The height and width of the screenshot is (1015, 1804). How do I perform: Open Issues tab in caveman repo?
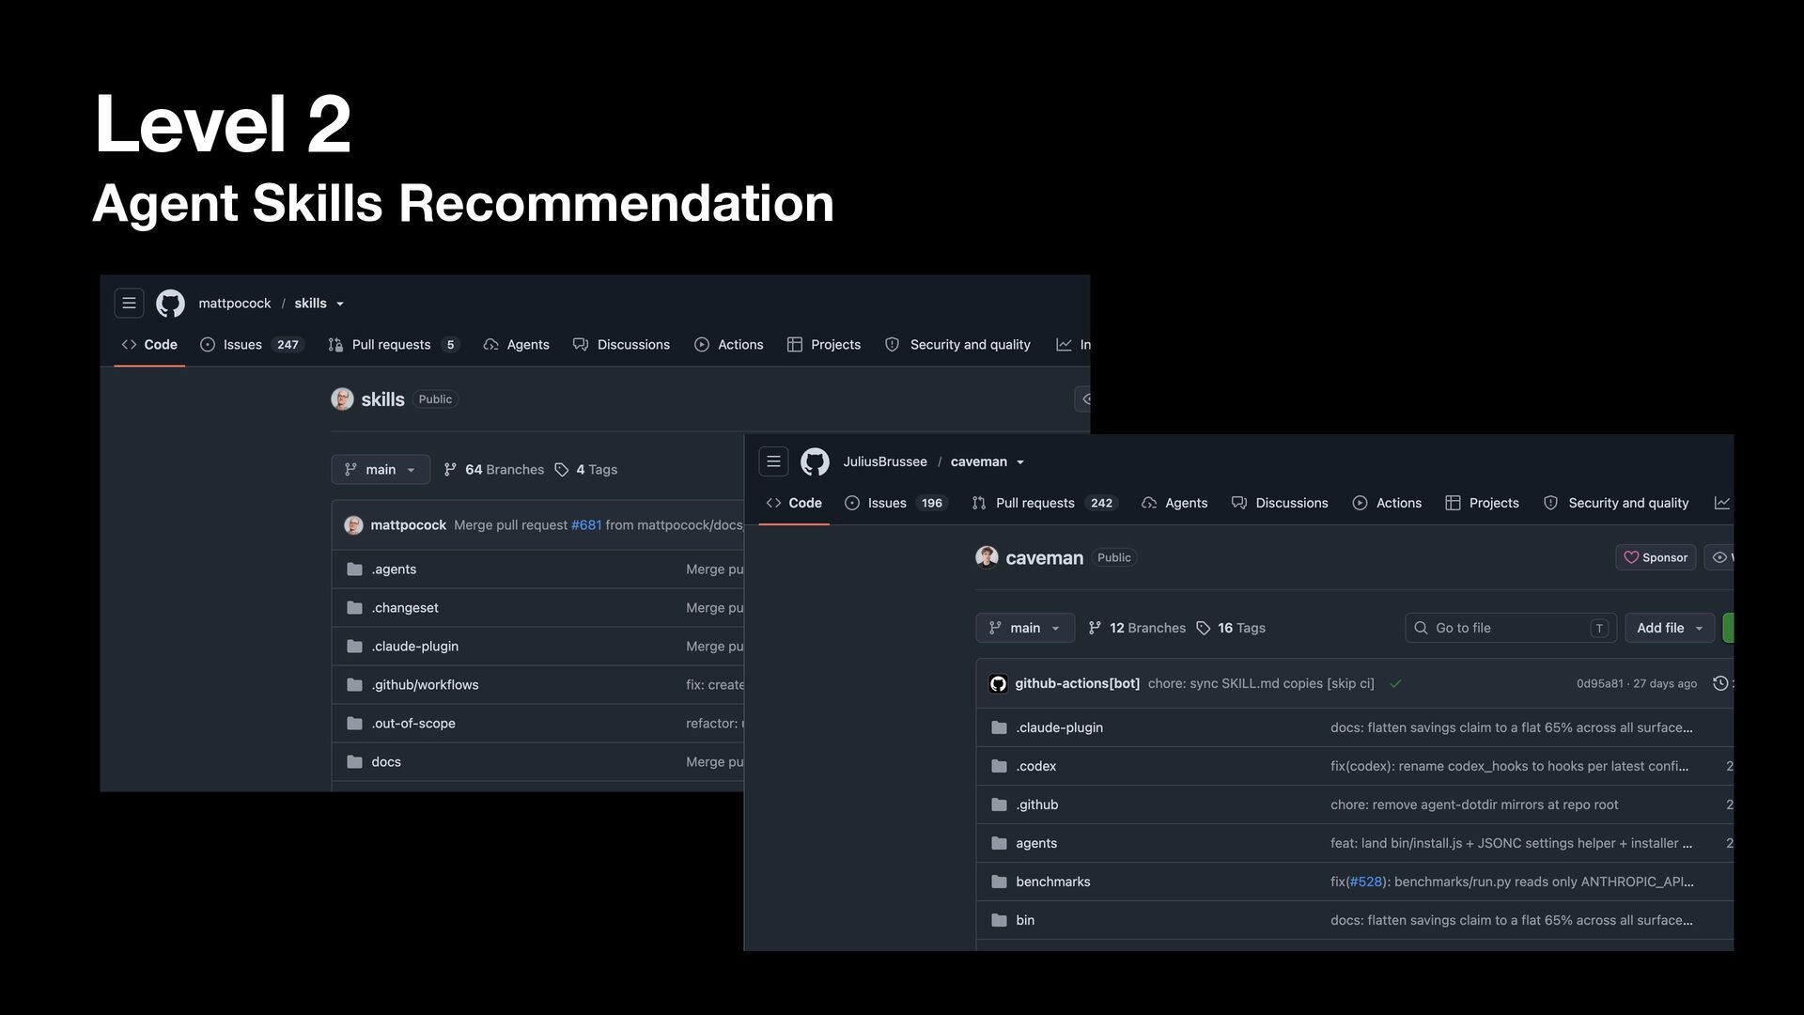click(895, 503)
